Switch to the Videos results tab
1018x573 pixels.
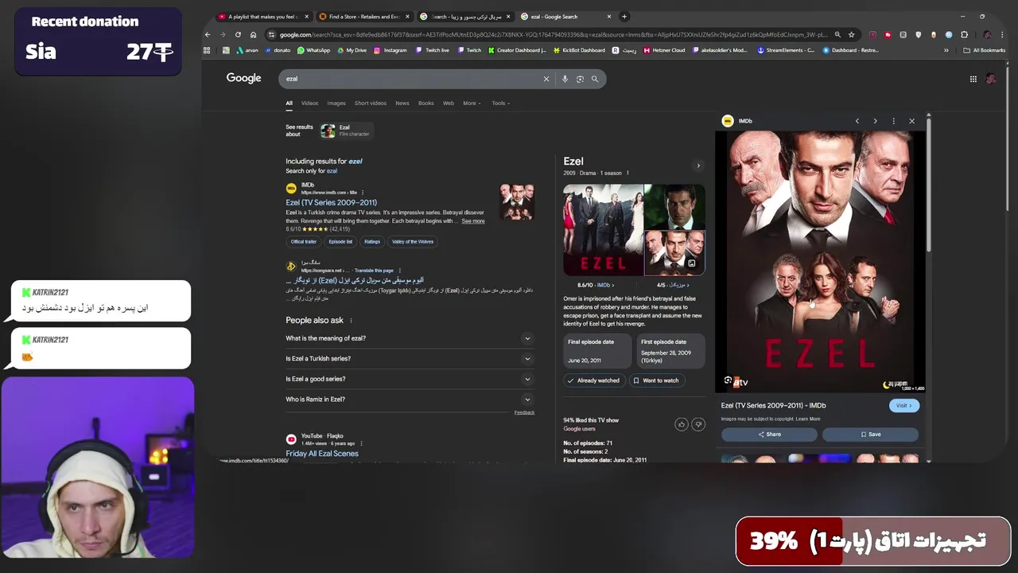(x=309, y=103)
